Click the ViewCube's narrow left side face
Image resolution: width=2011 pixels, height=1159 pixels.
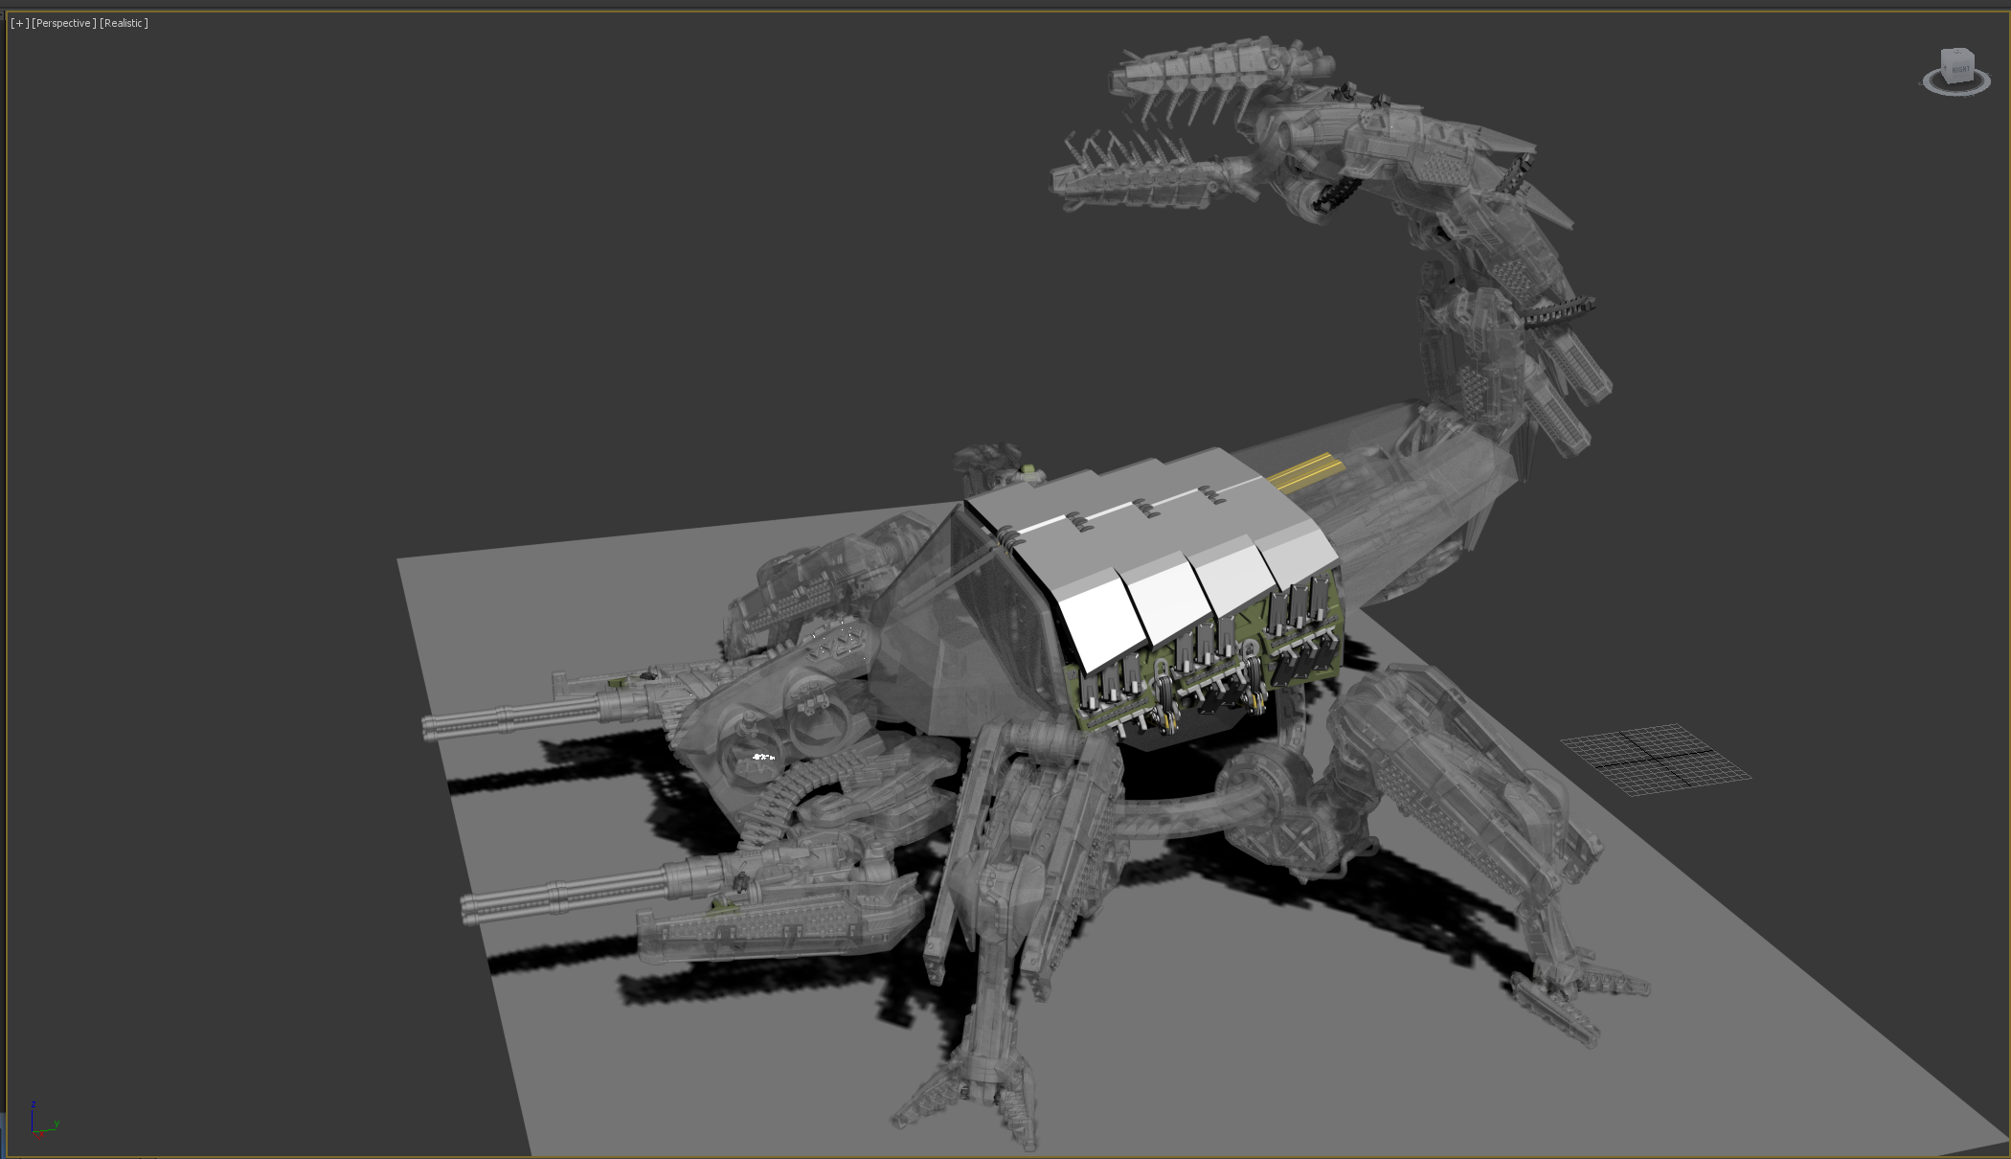(x=1945, y=68)
